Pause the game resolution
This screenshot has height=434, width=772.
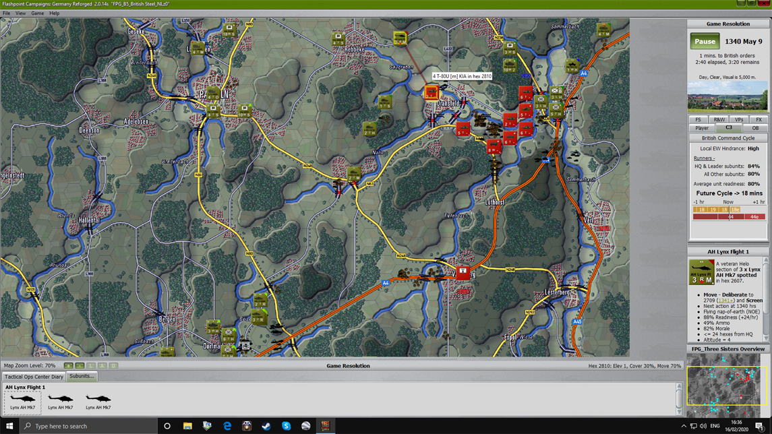click(x=705, y=41)
